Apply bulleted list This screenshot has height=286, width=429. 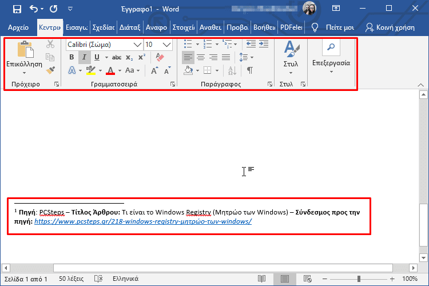point(188,44)
